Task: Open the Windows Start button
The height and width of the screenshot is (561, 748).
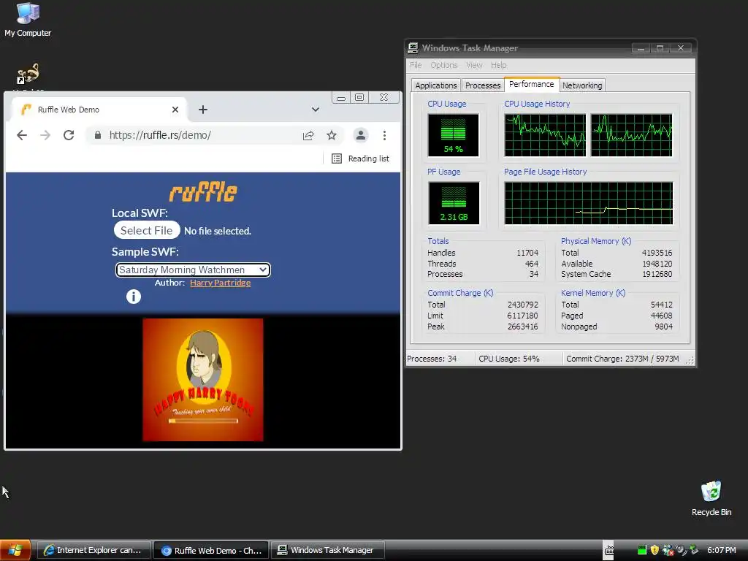Action: [x=15, y=550]
